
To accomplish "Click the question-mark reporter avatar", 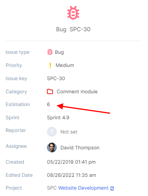I will (52, 132).
